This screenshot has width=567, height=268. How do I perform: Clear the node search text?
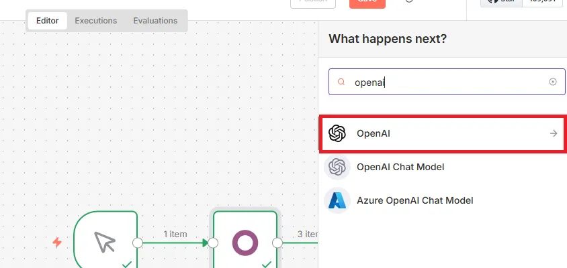(x=552, y=82)
